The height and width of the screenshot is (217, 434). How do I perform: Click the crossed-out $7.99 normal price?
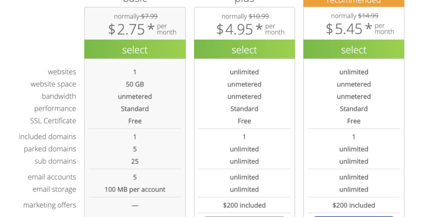click(149, 16)
